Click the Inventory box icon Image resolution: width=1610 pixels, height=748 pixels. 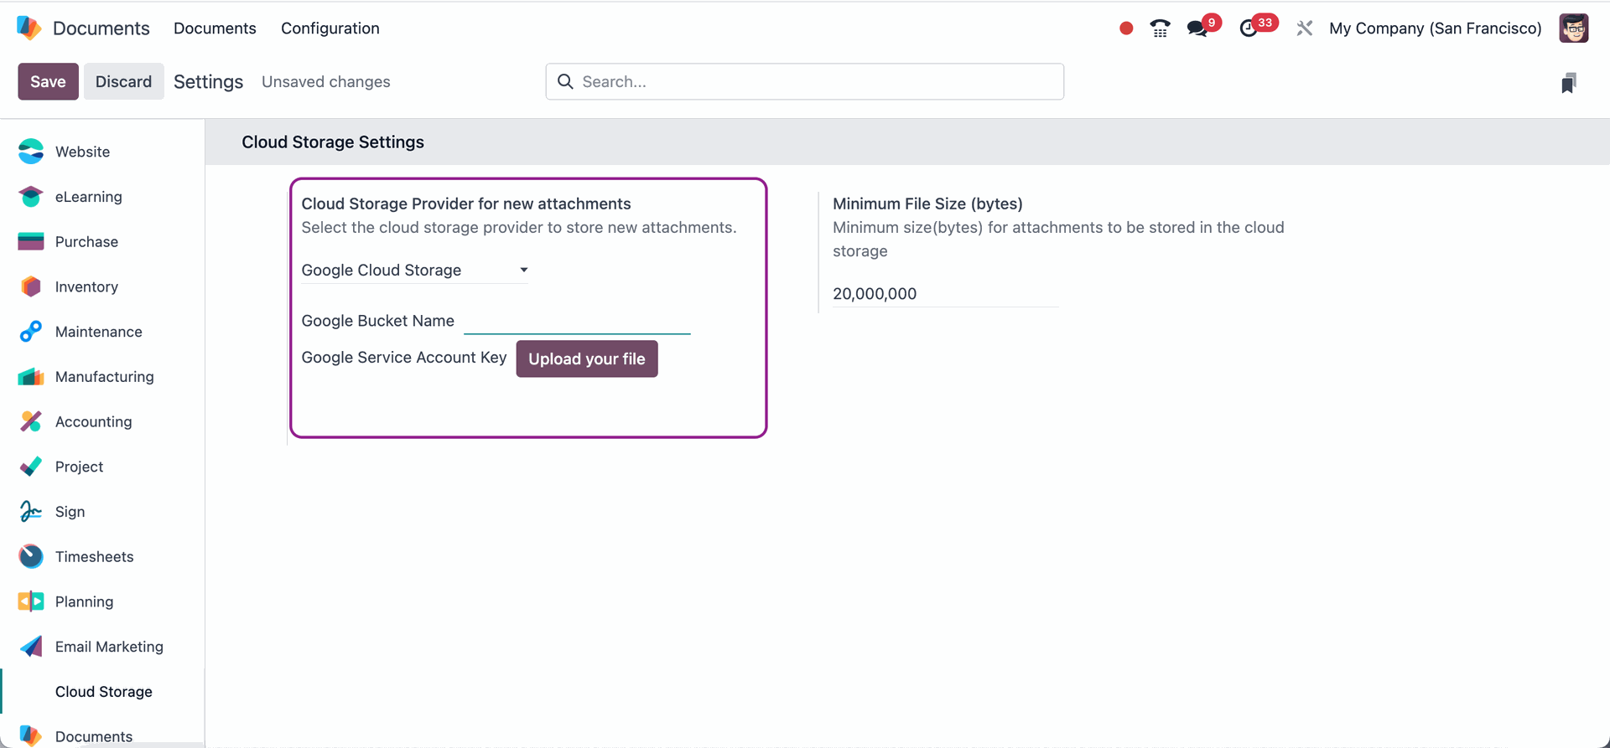click(x=31, y=286)
